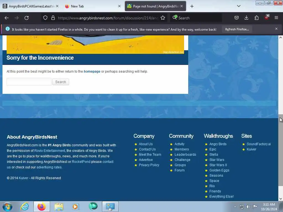Open the RocketPond link
This screenshot has height=212, width=283.
point(81,162)
